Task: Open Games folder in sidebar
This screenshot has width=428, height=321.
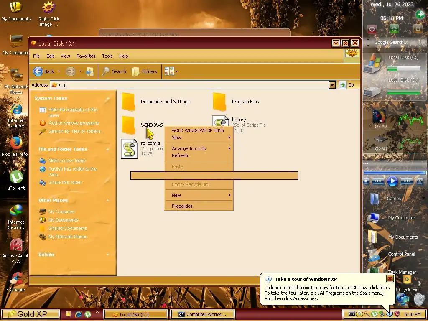Action: pos(375,199)
